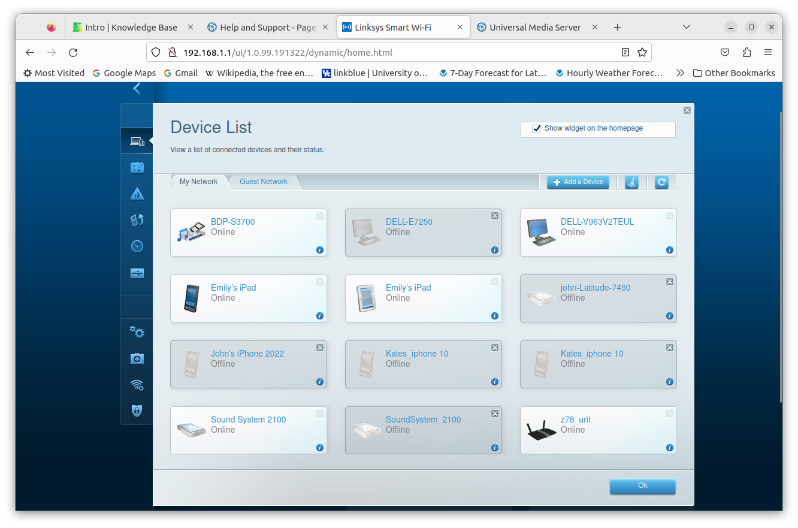
Task: Click the page vertical scrollbar
Action: [x=781, y=258]
